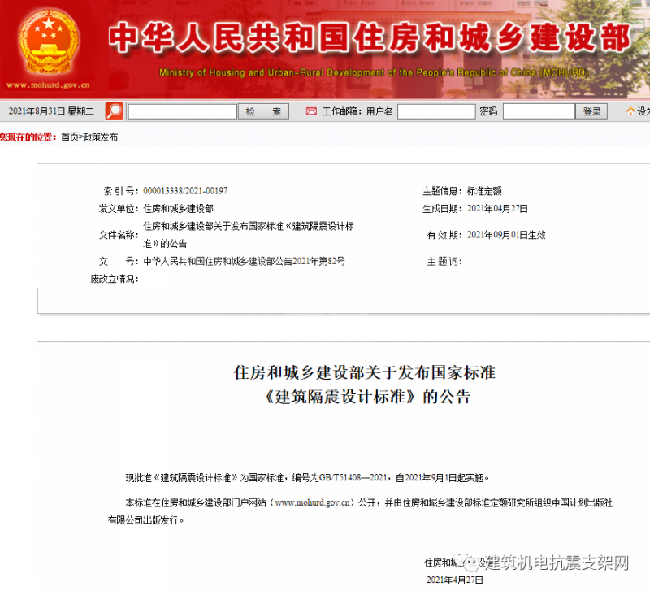
Task: Click the date 2021年8月31日 星期二
Action: pyautogui.click(x=51, y=111)
